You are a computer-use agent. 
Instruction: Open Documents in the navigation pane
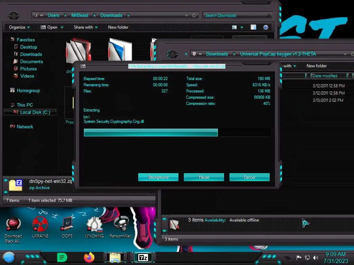click(31, 61)
